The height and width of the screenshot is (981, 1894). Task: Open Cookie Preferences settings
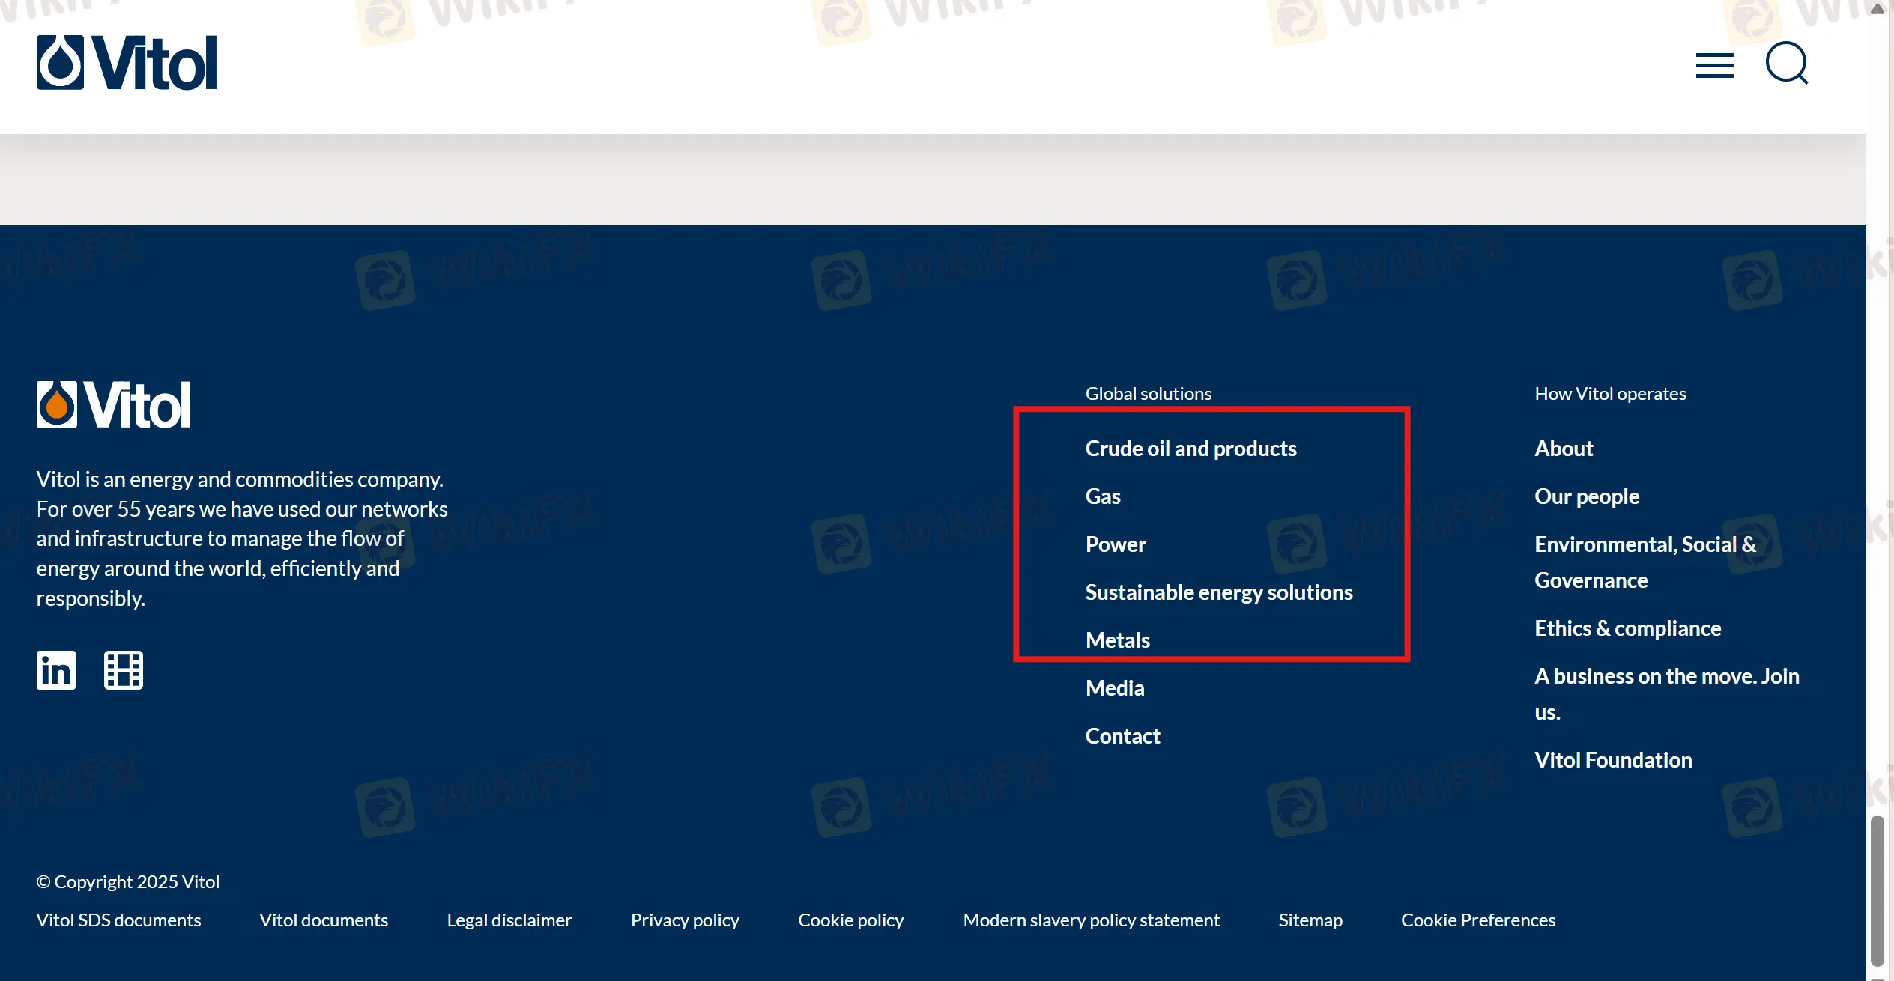pyautogui.click(x=1478, y=920)
